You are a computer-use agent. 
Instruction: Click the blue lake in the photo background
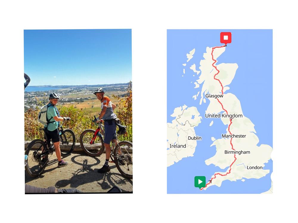coord(39,89)
